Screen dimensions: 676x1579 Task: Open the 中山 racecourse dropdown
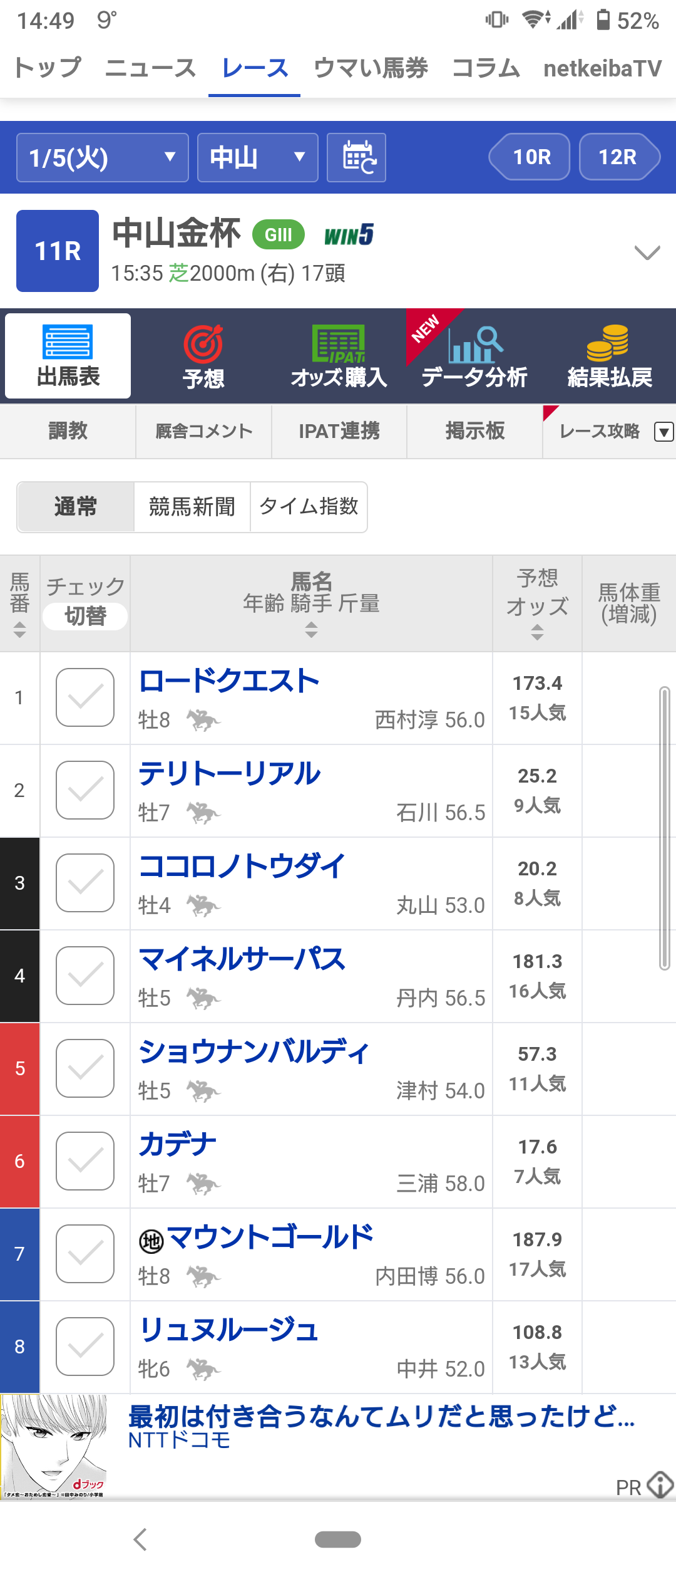(x=257, y=157)
